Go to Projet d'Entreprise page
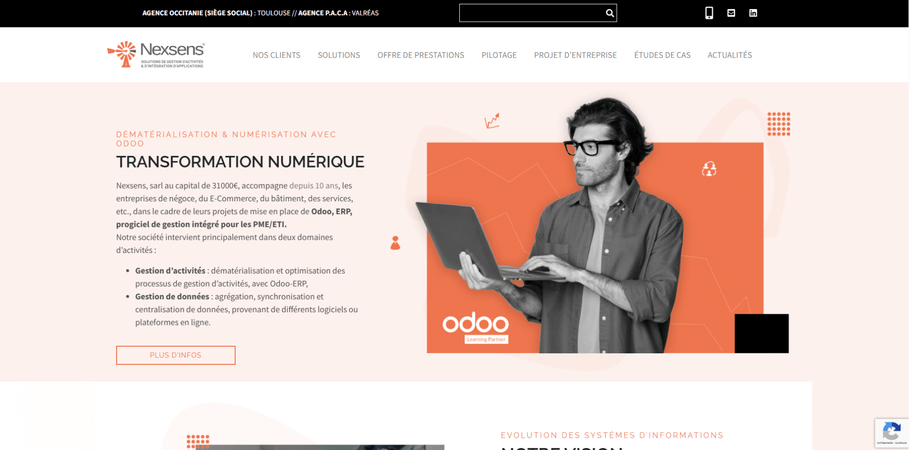 click(575, 55)
